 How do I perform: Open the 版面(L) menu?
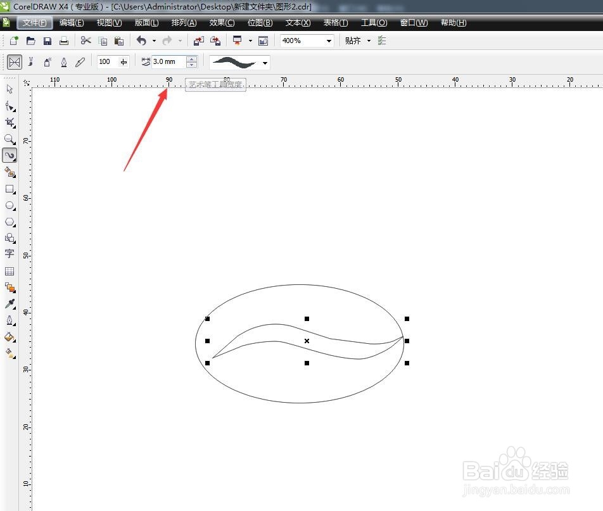[146, 23]
